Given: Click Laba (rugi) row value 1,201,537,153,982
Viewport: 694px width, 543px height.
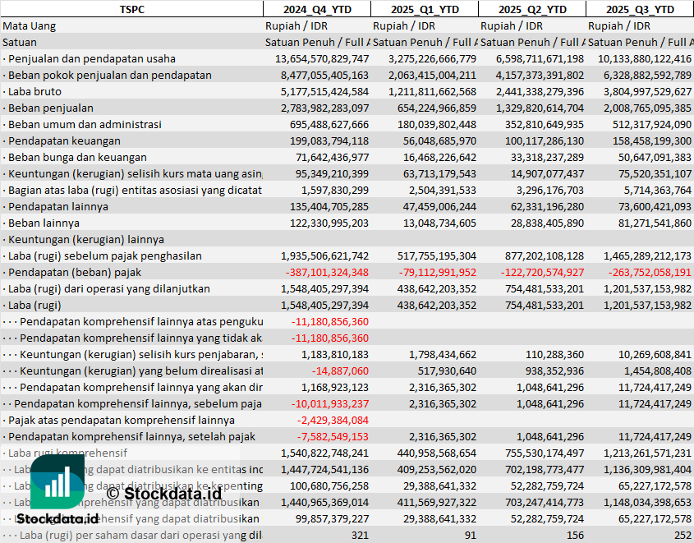Looking at the screenshot, I should [x=647, y=305].
